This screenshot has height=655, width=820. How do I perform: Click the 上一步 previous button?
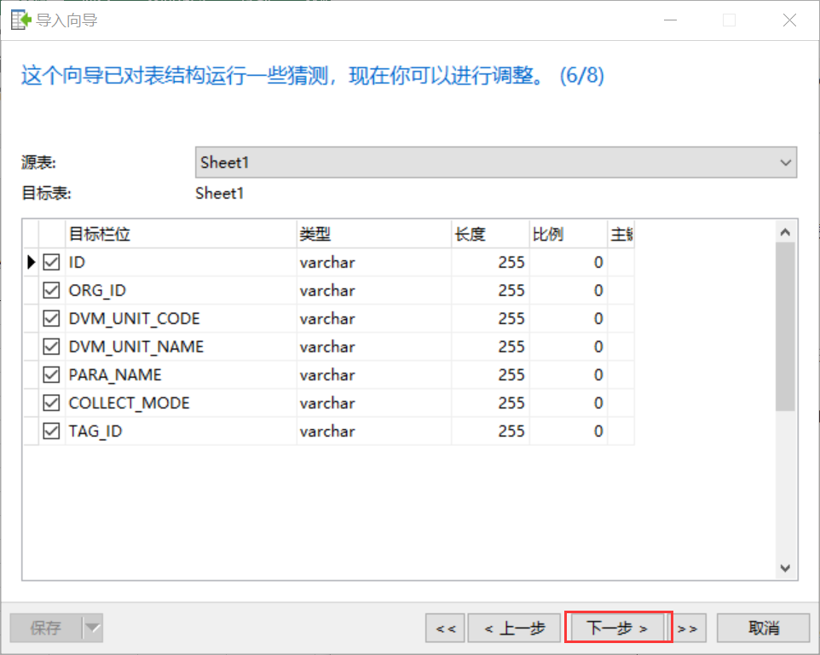(514, 627)
